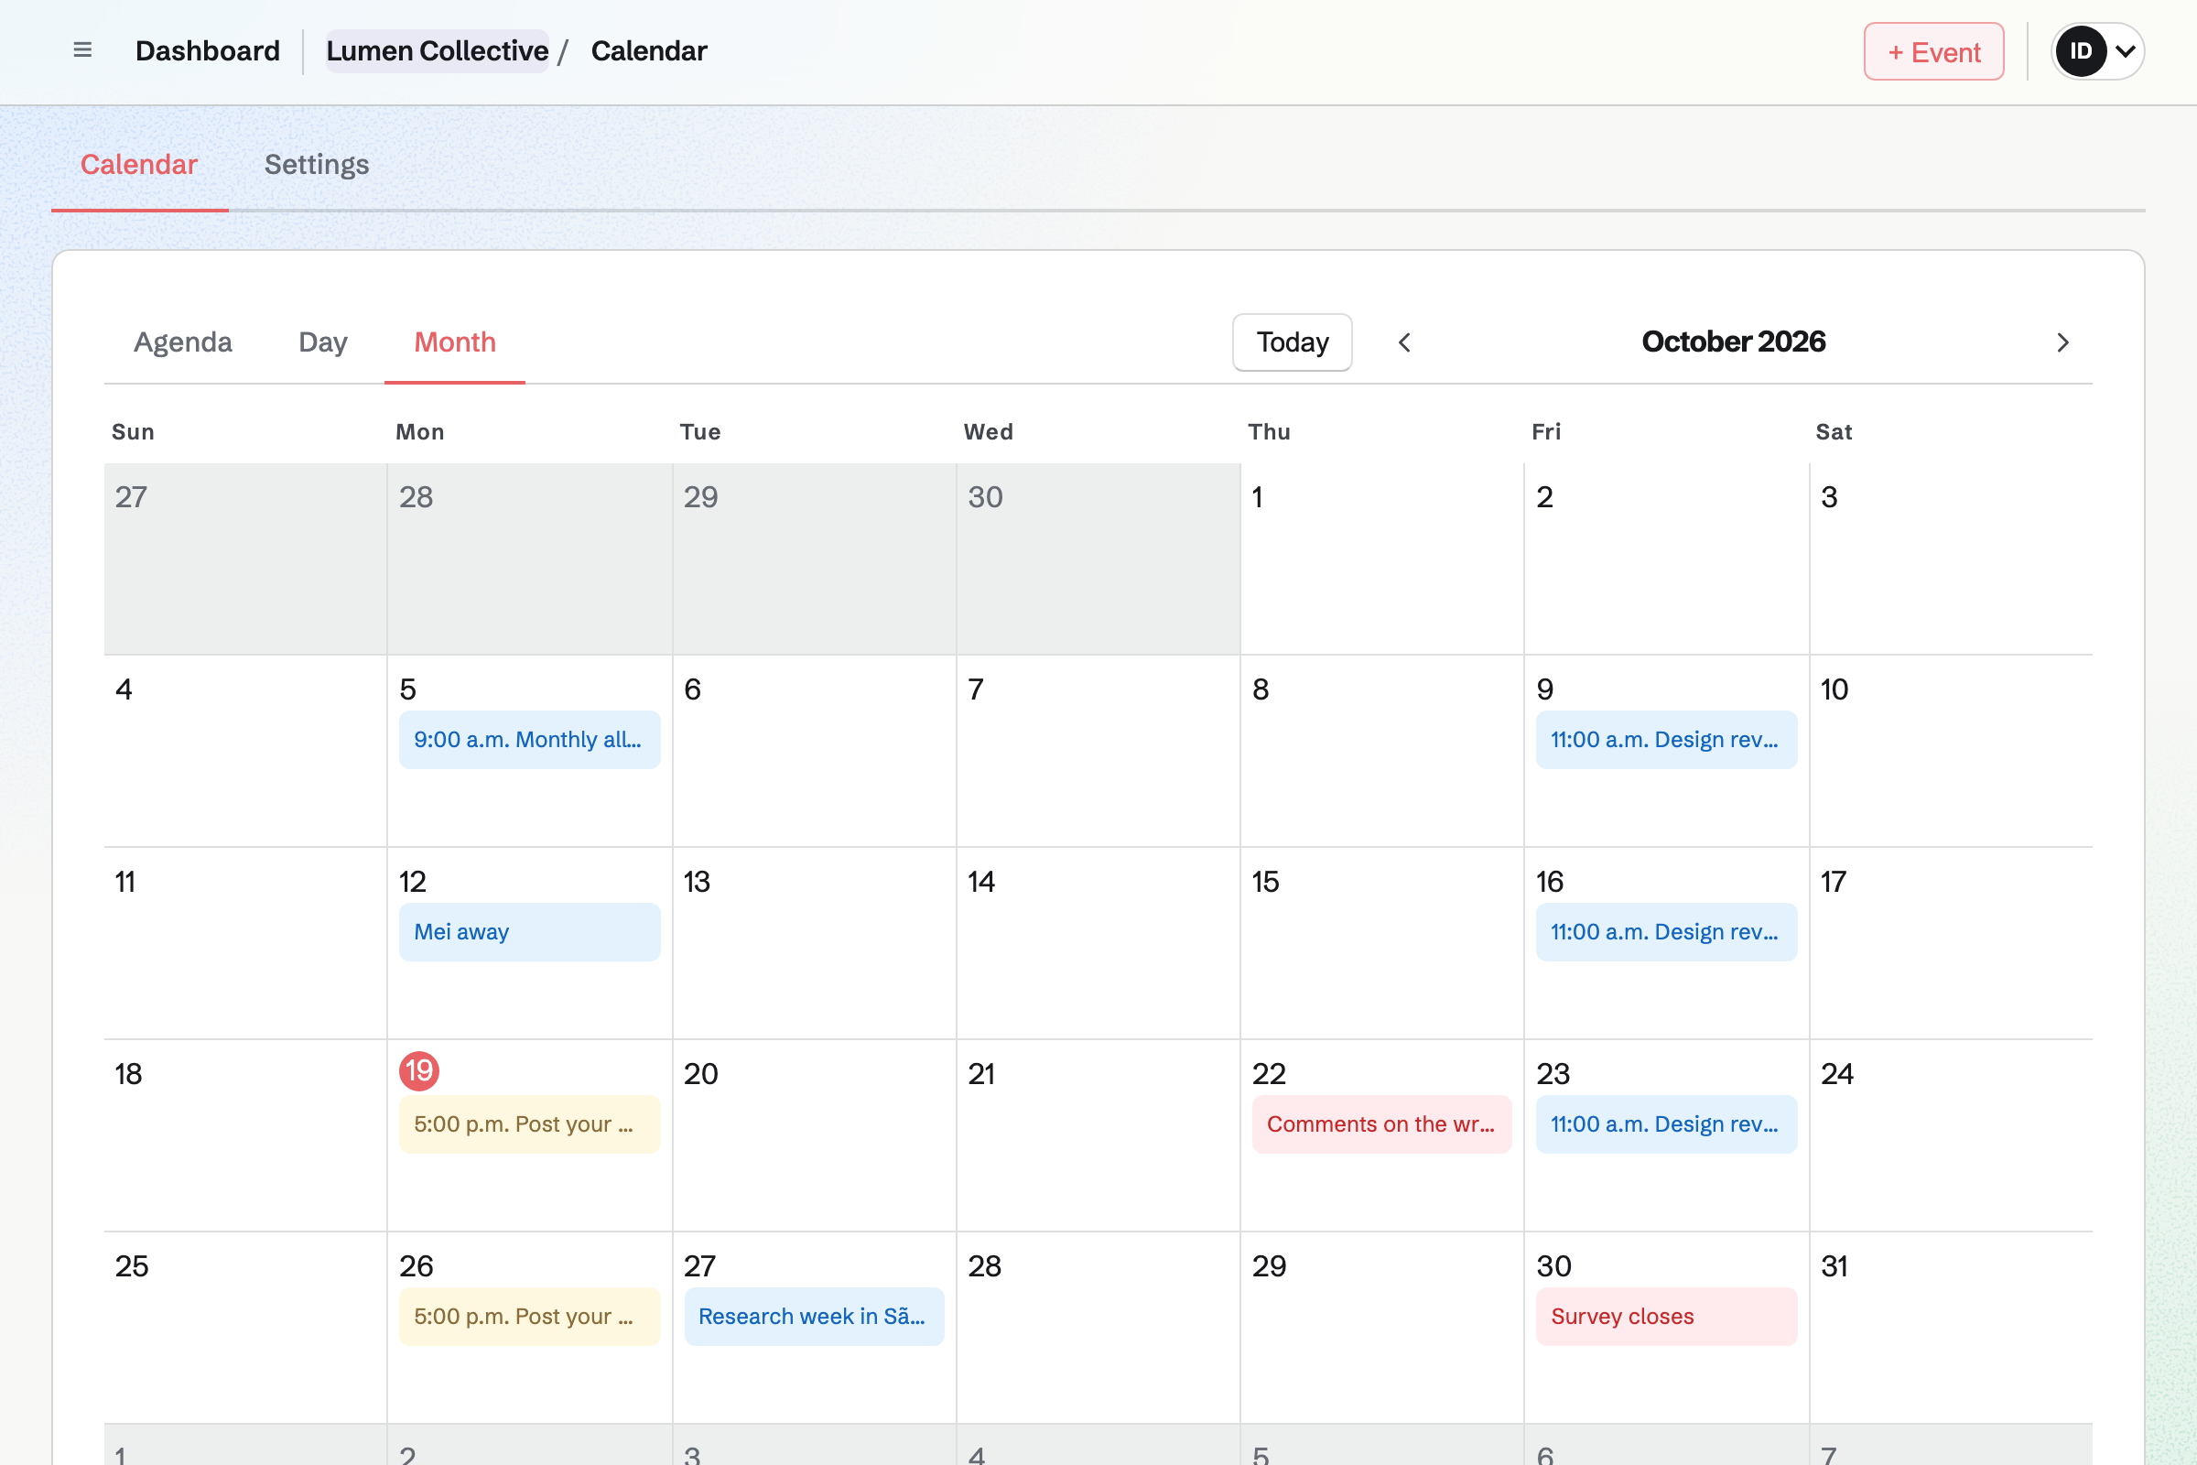Select the Month view tab
2197x1465 pixels.
point(455,342)
